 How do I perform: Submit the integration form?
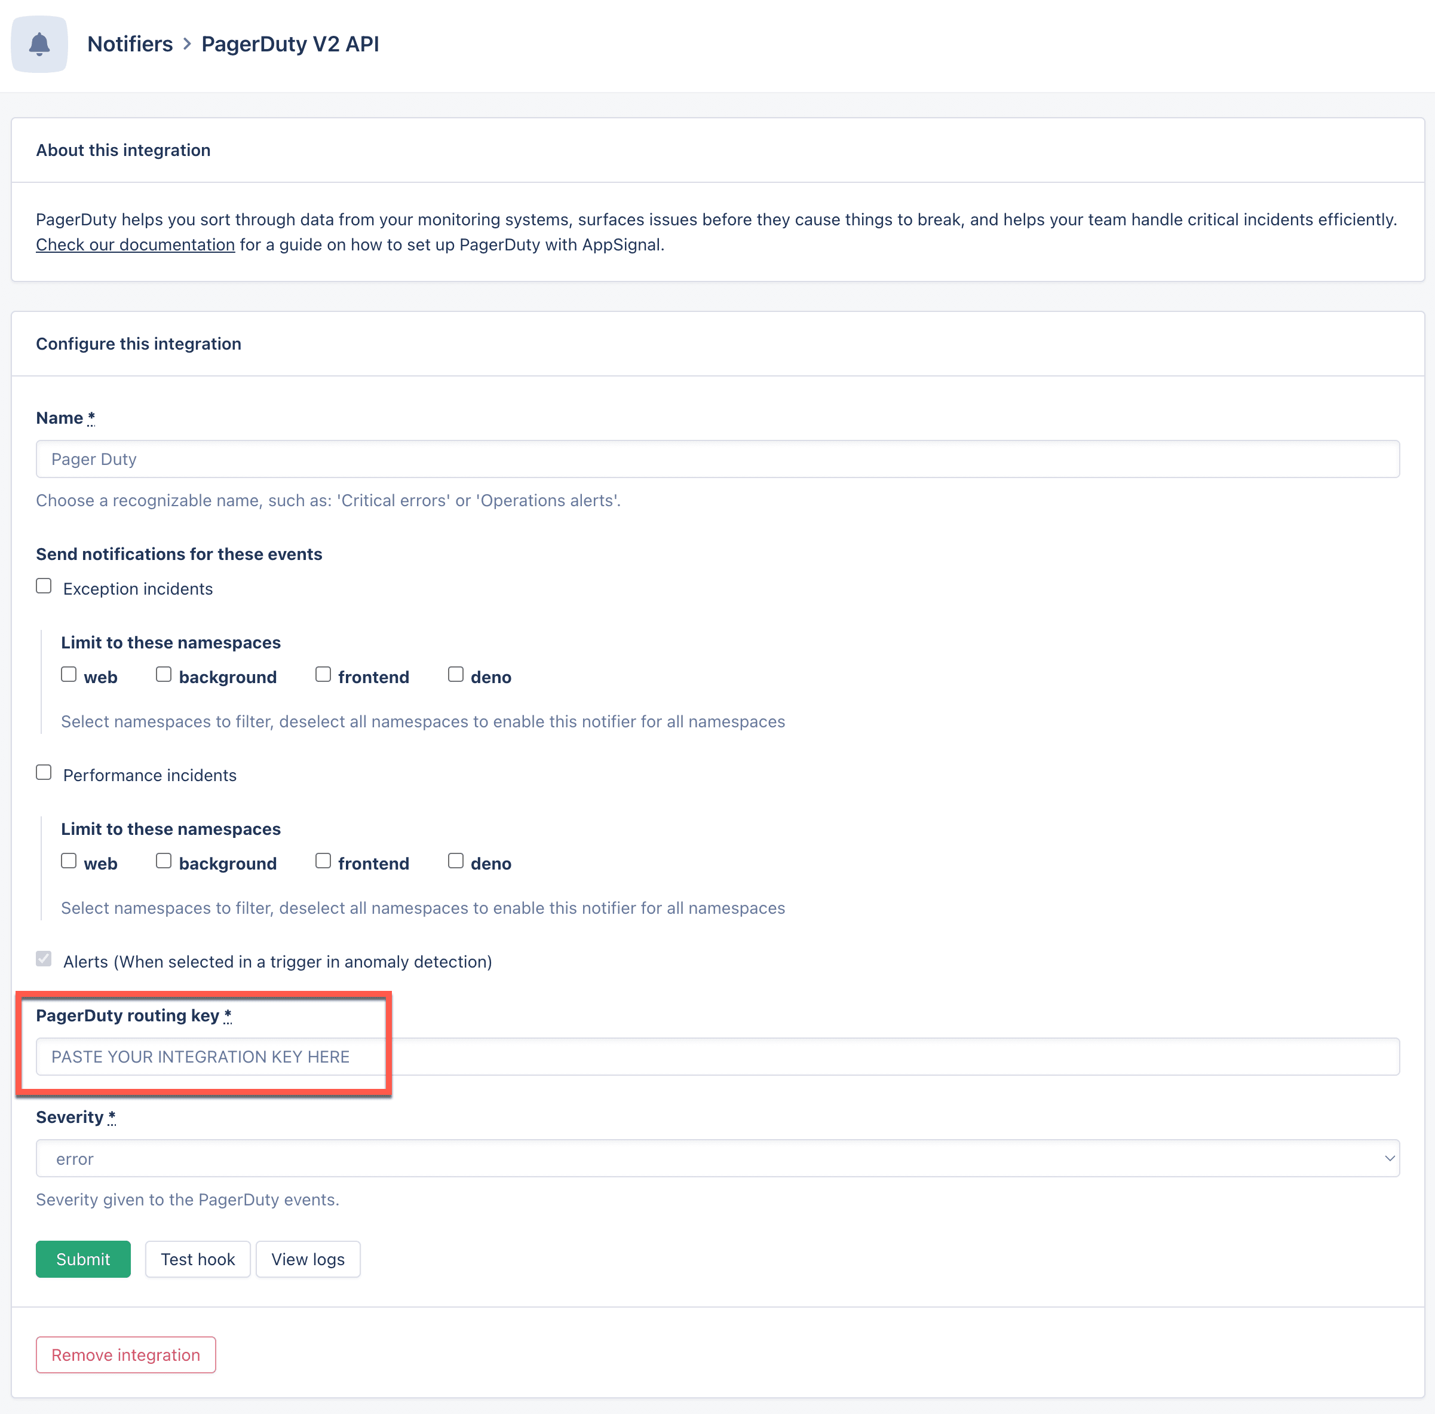(x=83, y=1260)
